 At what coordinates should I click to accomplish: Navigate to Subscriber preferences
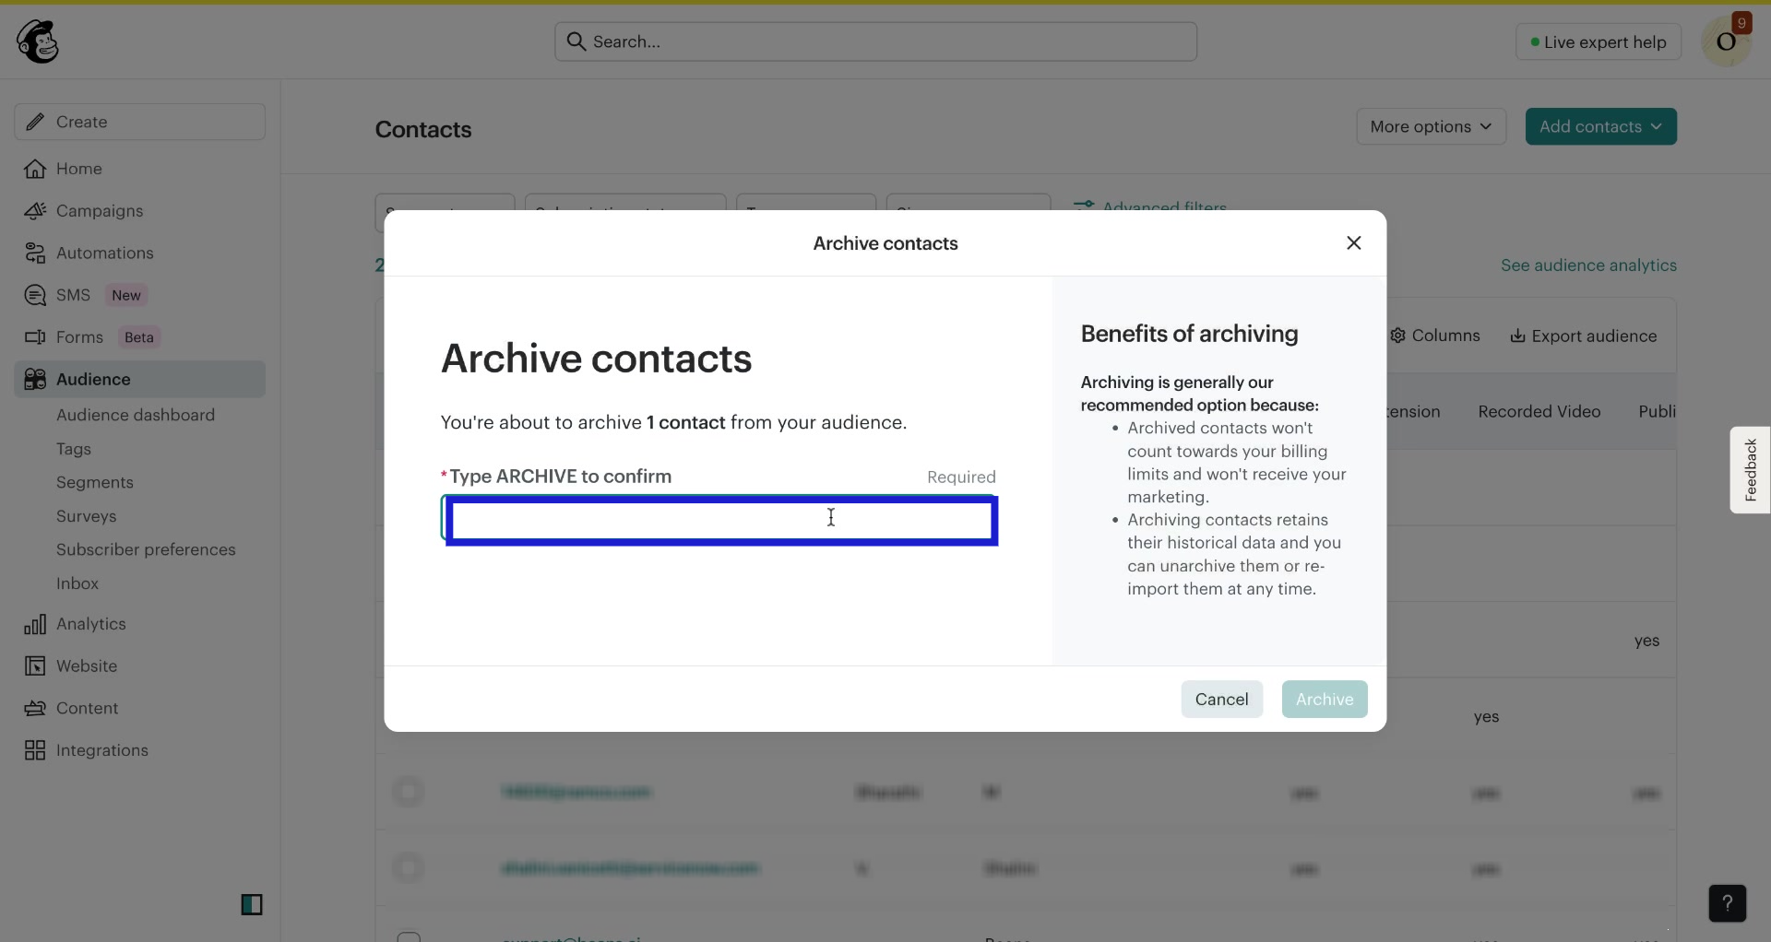pos(147,549)
